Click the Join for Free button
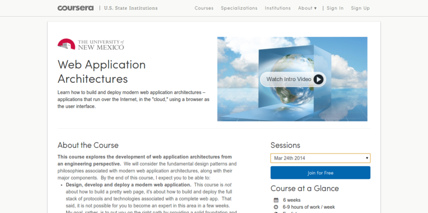Image resolution: width=428 pixels, height=213 pixels. [x=320, y=172]
